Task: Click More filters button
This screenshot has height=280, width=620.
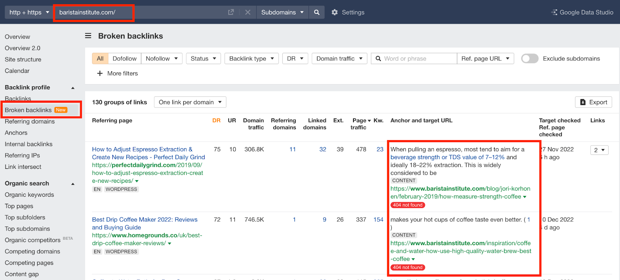Action: (117, 73)
